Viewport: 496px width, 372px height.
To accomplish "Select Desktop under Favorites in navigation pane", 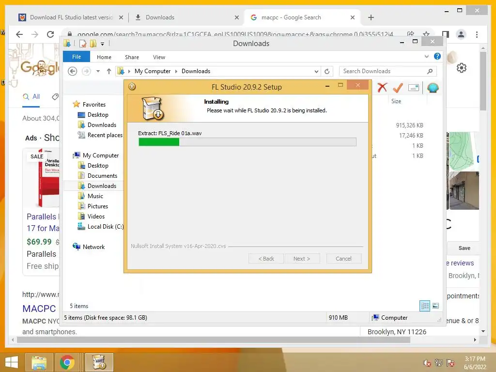I will [x=98, y=115].
